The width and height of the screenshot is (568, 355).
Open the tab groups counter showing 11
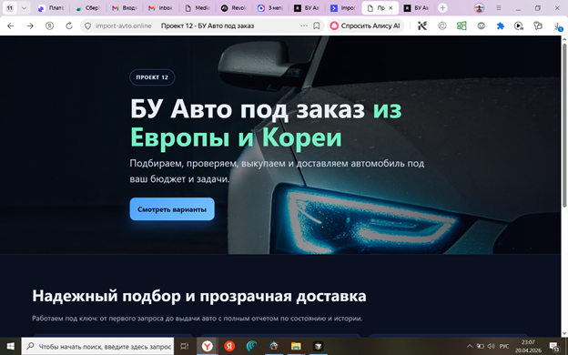10,8
